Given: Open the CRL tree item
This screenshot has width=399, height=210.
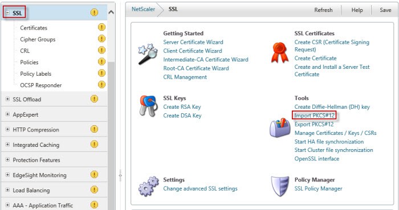Looking at the screenshot, I should coord(25,51).
